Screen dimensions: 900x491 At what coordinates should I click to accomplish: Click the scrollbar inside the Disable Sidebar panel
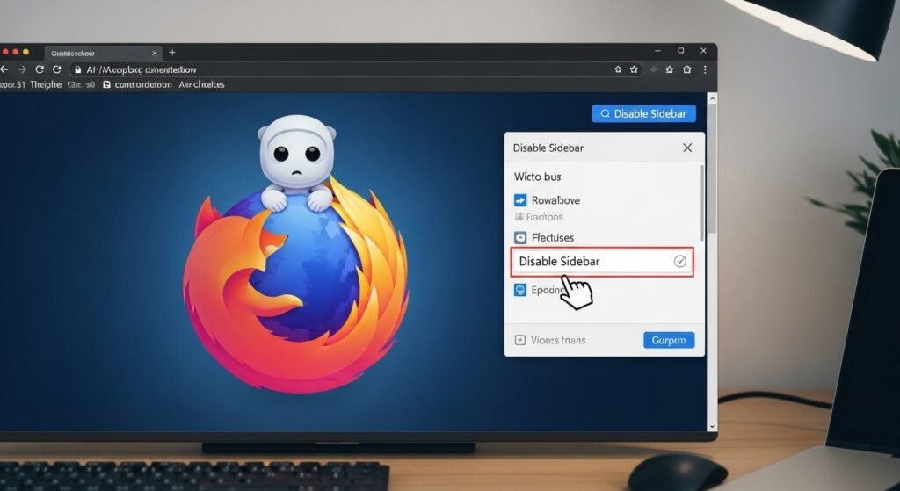coord(701,202)
